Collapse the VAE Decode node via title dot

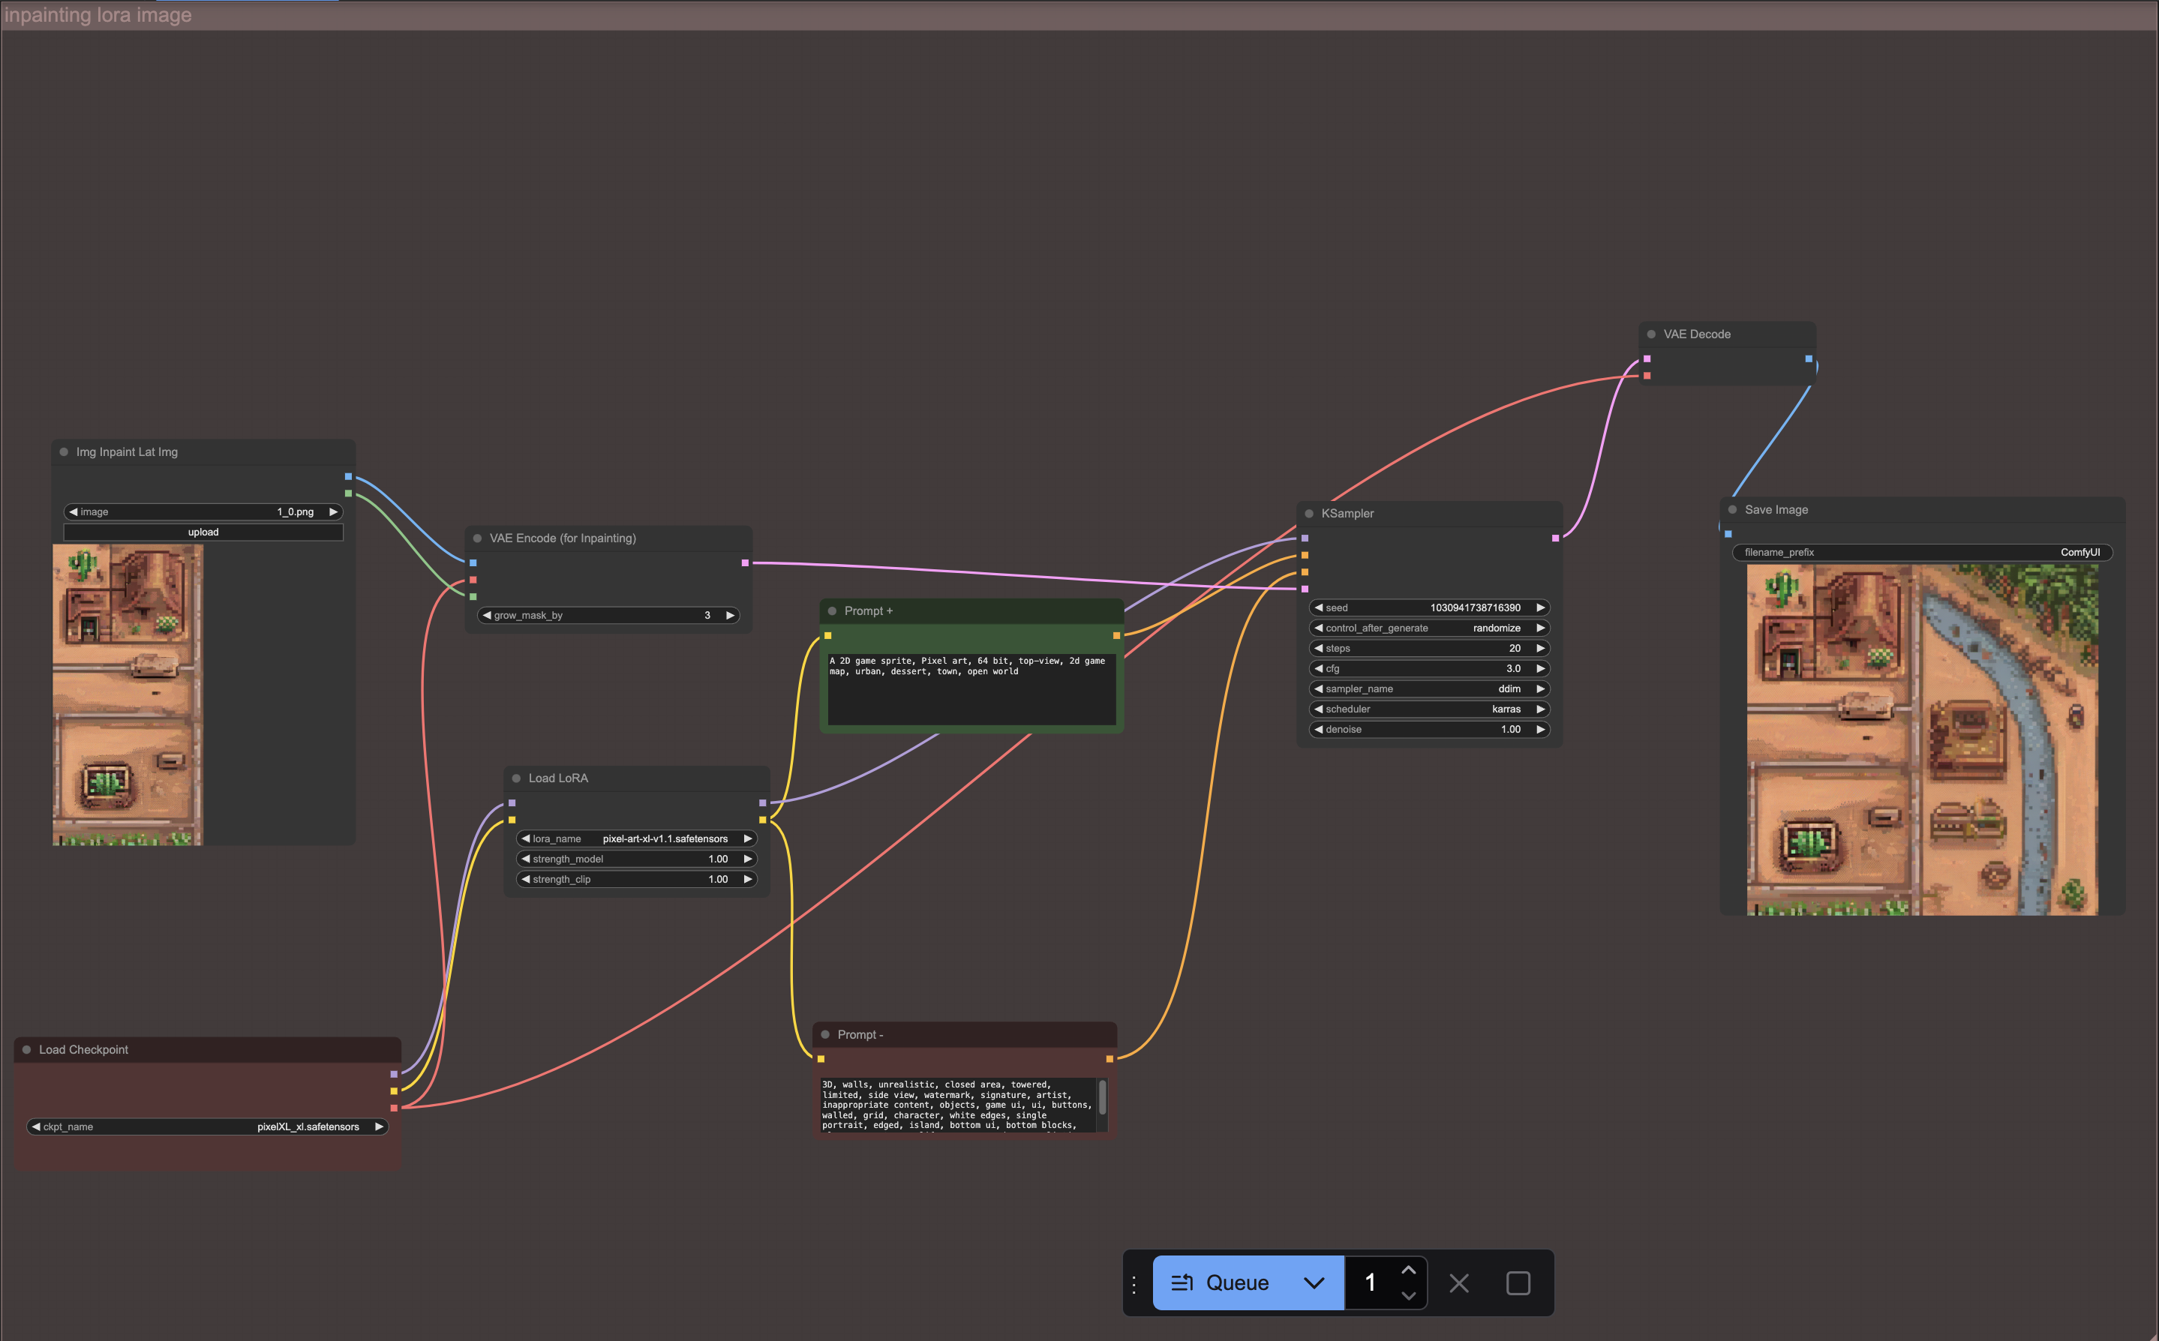[1650, 334]
